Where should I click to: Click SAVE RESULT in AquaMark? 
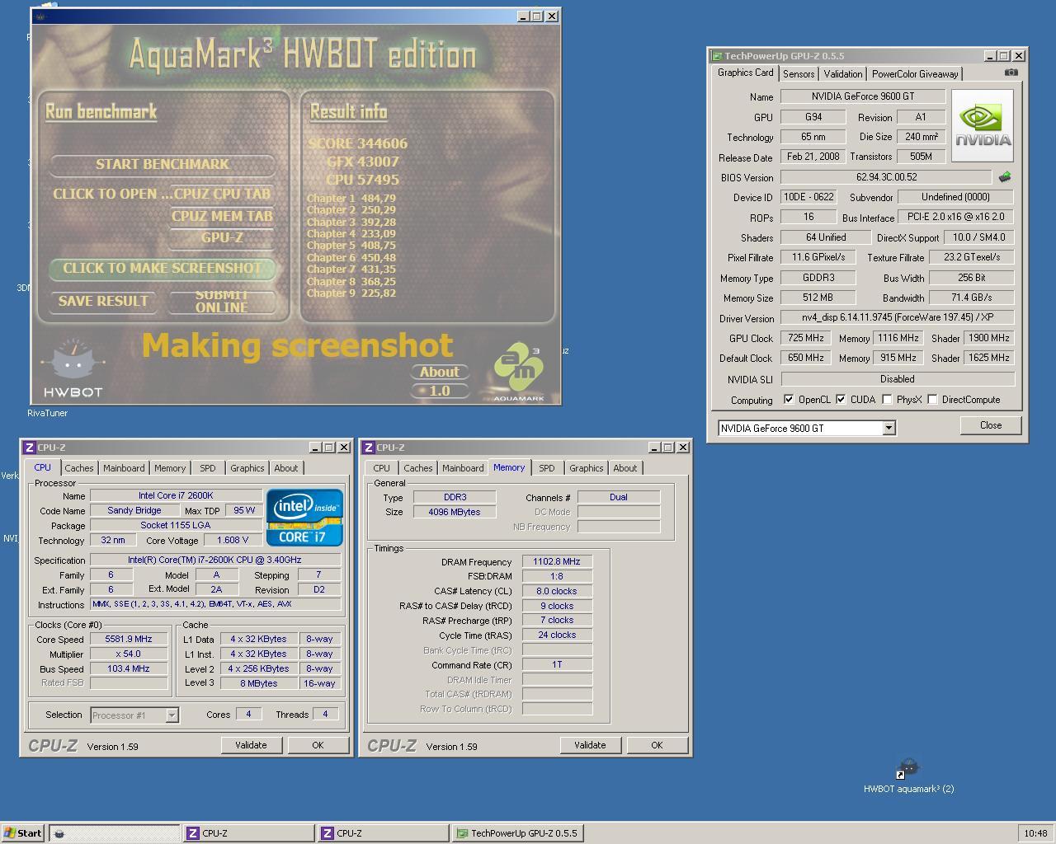[x=103, y=302]
